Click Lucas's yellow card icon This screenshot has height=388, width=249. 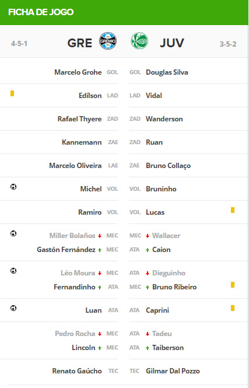pos(233,210)
